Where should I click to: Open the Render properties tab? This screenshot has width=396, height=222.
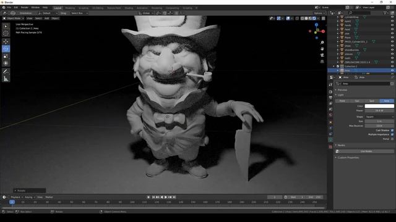(x=330, y=92)
